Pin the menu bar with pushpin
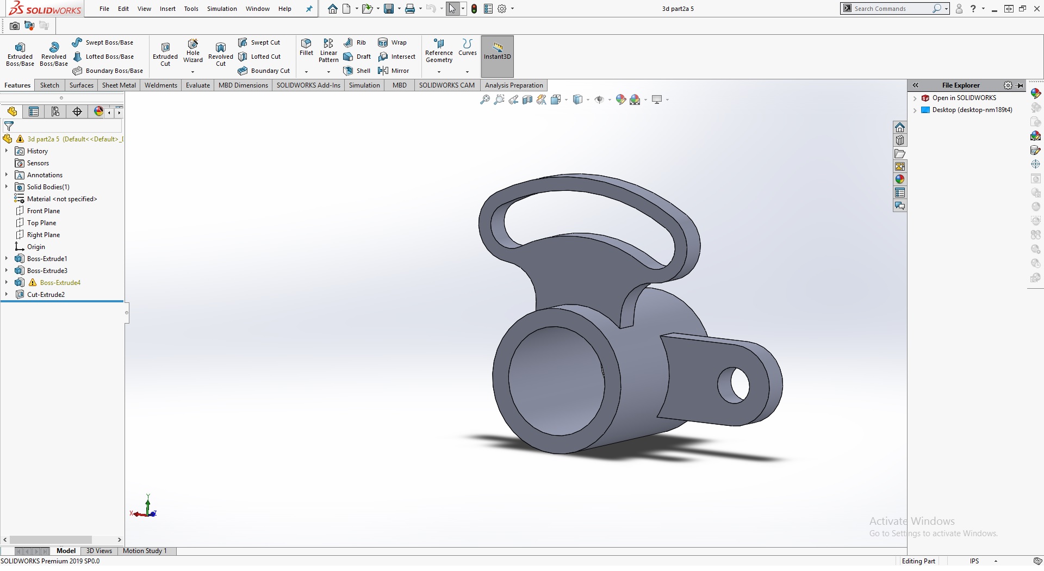This screenshot has height=571, width=1044. click(309, 9)
